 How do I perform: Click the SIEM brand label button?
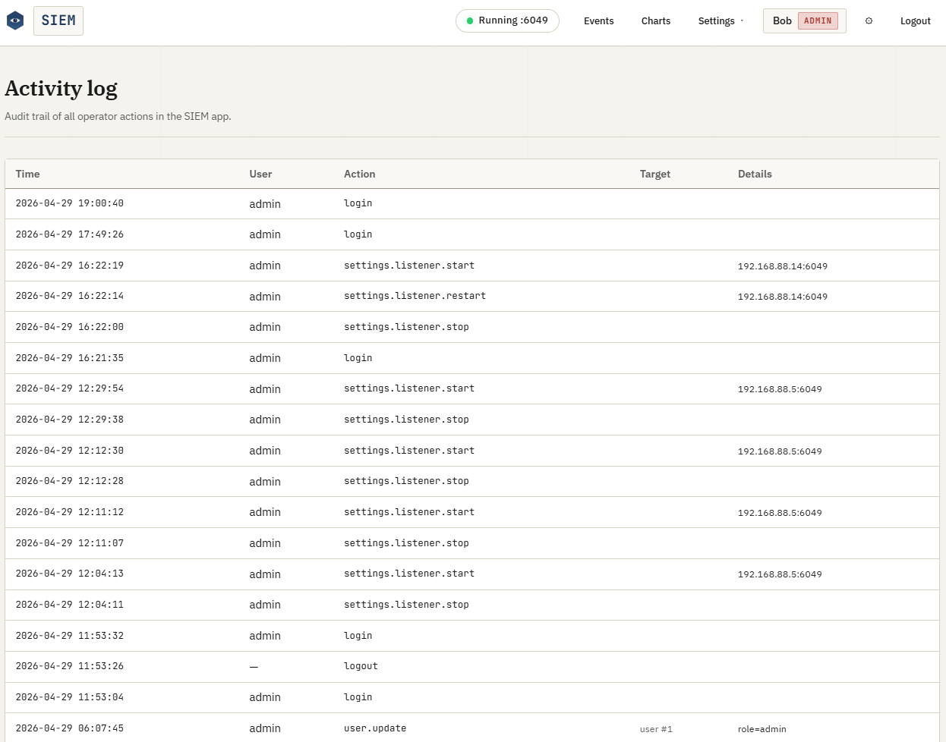[x=58, y=20]
